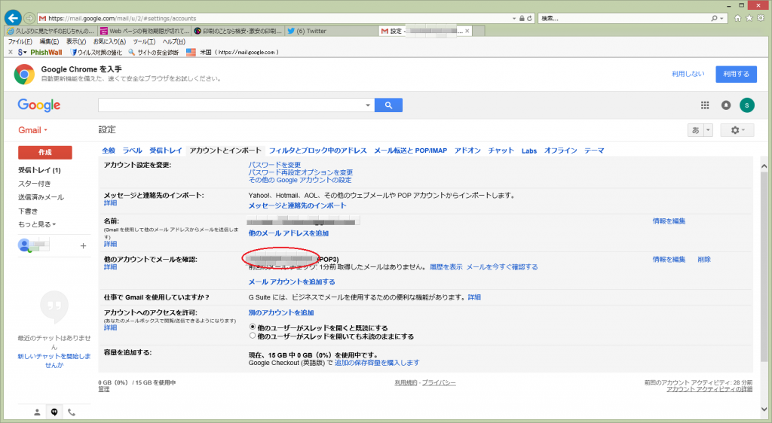Open input tools language dropdown arrow

point(708,130)
